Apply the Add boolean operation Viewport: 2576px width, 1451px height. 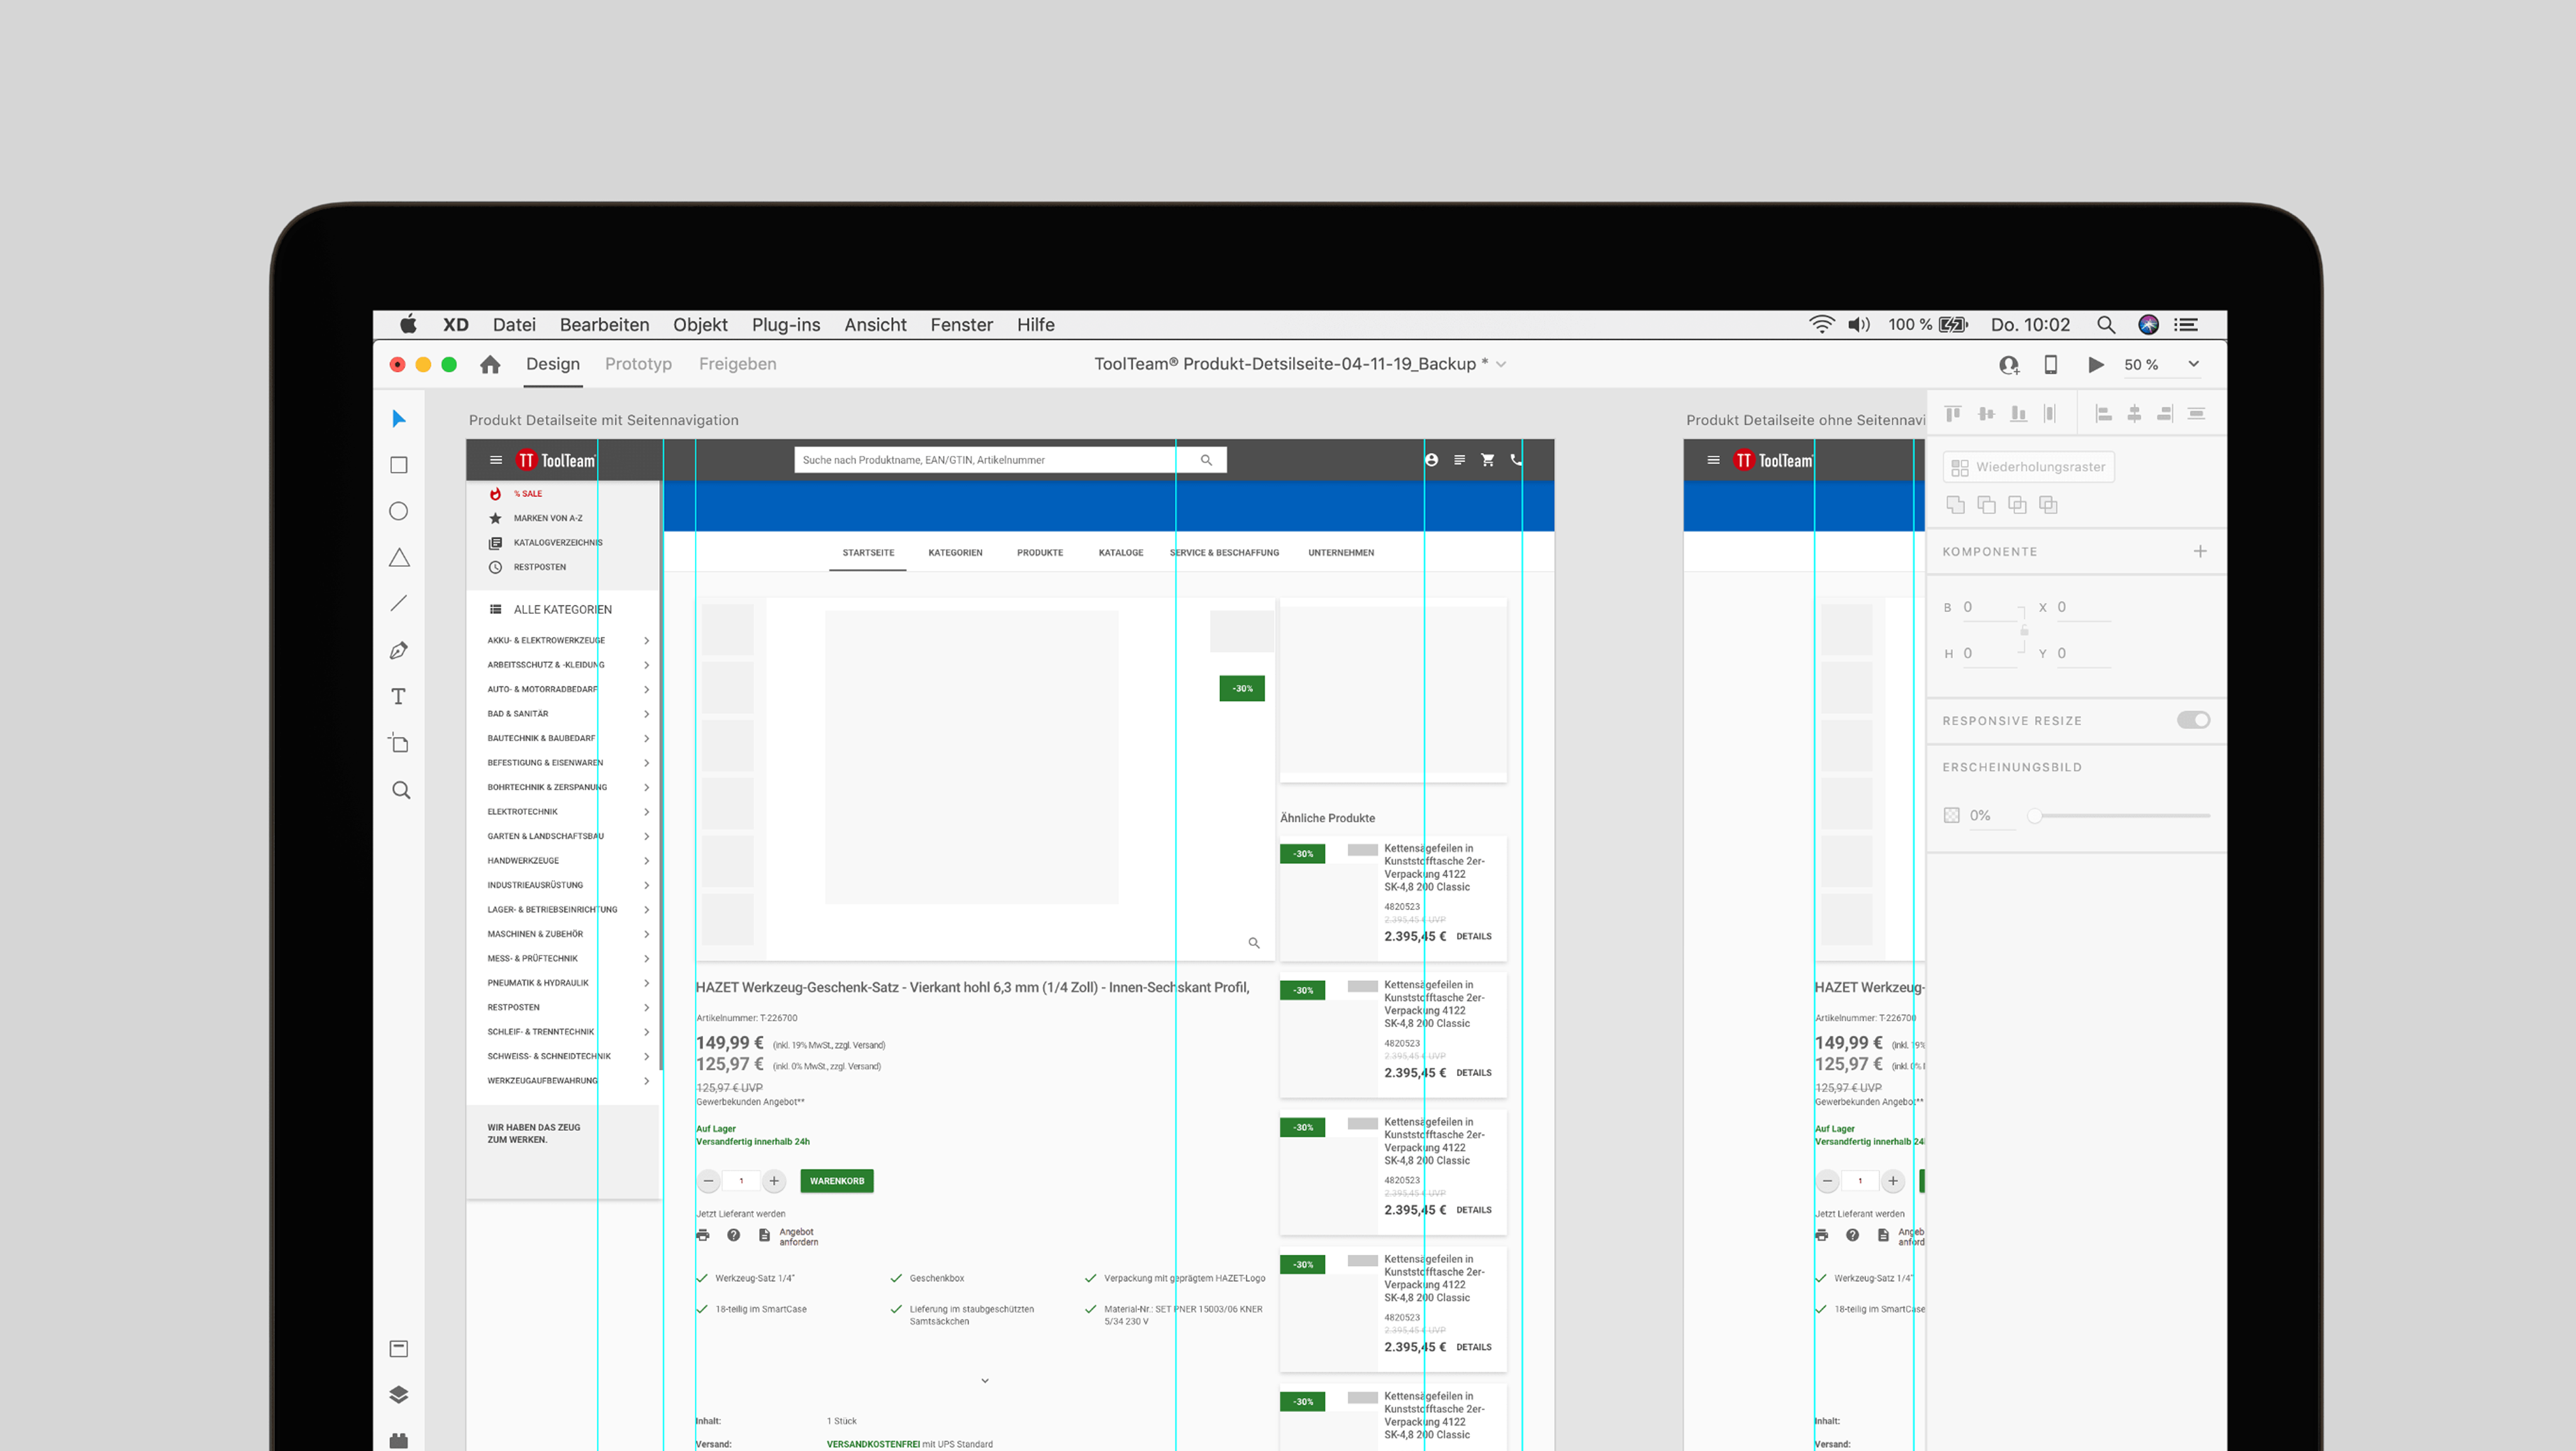click(x=1955, y=505)
